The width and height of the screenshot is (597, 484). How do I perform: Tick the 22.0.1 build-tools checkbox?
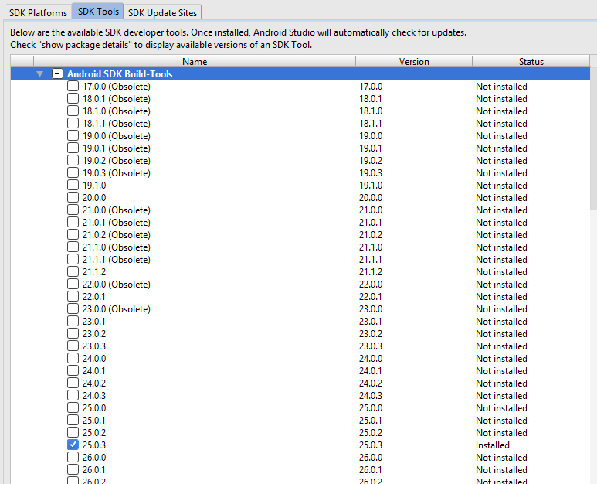pyautogui.click(x=73, y=296)
